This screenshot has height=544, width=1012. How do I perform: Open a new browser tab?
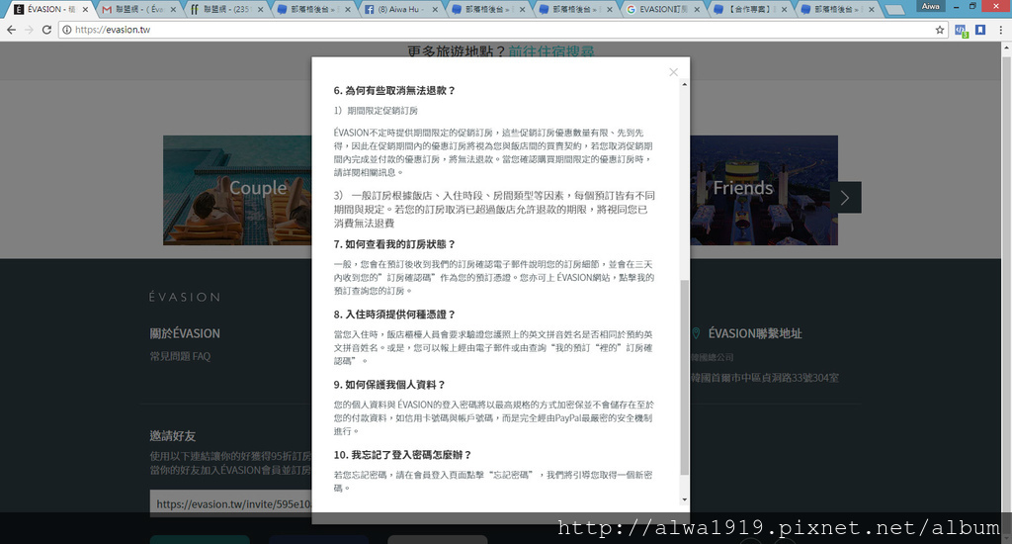tap(894, 10)
